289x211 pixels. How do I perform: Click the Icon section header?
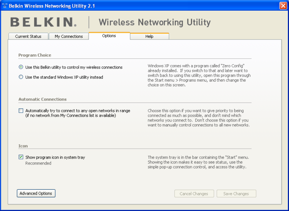coord(23,146)
